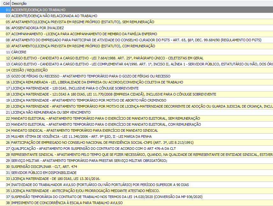Select row 23 MANDATO ELEITORAL COM REMUNERAÇÃO
Viewport: 273px width, 206px height.
pyautogui.click(x=136, y=124)
